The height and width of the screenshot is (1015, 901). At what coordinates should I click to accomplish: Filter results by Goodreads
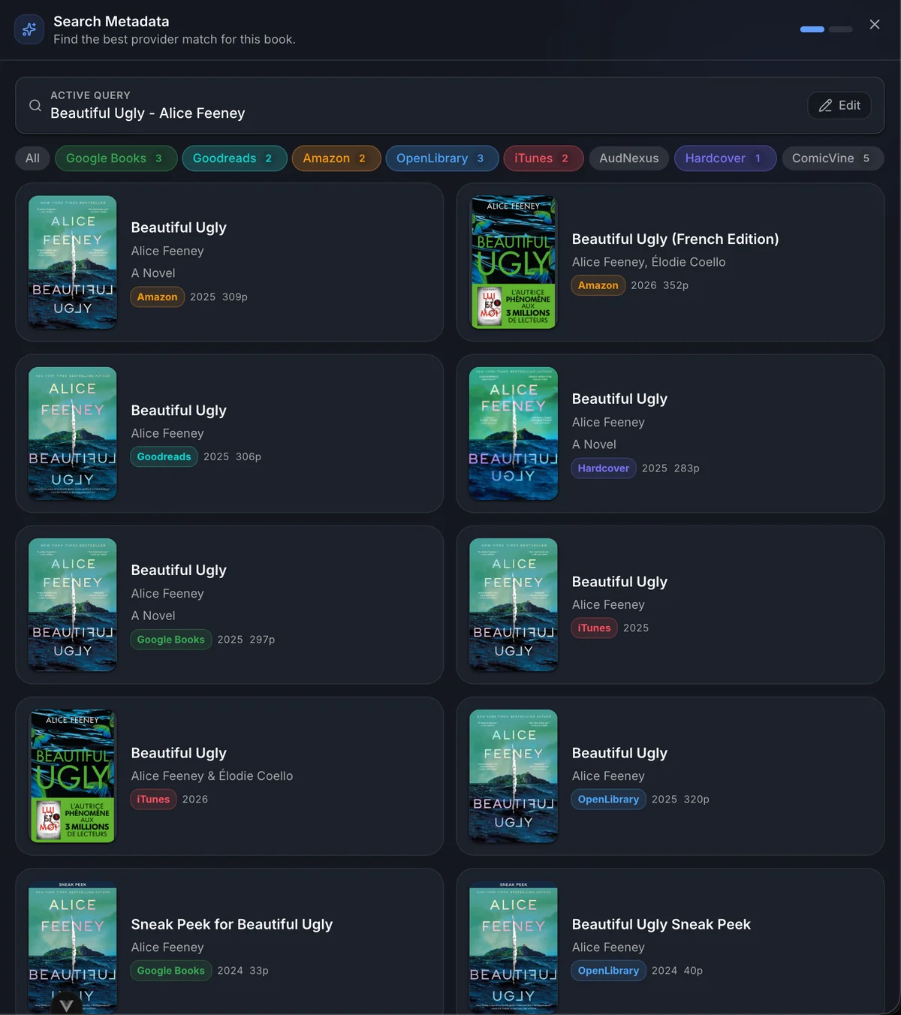coord(234,158)
